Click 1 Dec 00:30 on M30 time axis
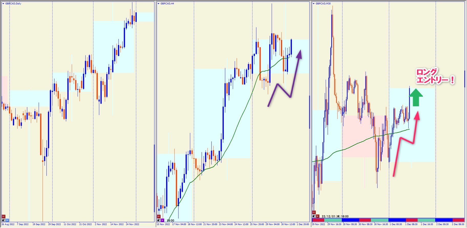 (x=396, y=224)
